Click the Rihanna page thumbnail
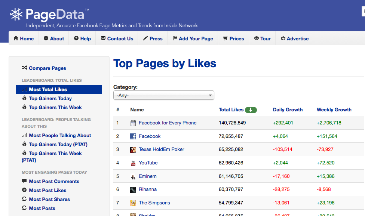Screen dimensions: 365x216 click(133, 190)
